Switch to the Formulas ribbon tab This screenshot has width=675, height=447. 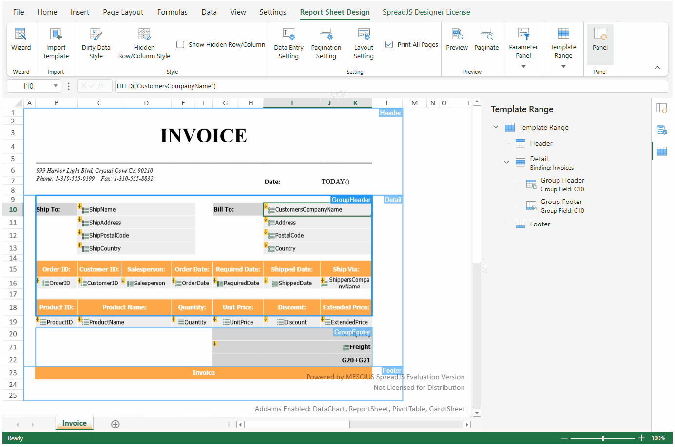coord(172,12)
